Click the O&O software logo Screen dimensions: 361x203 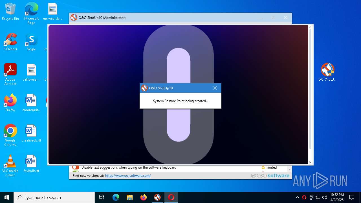pyautogui.click(x=270, y=176)
